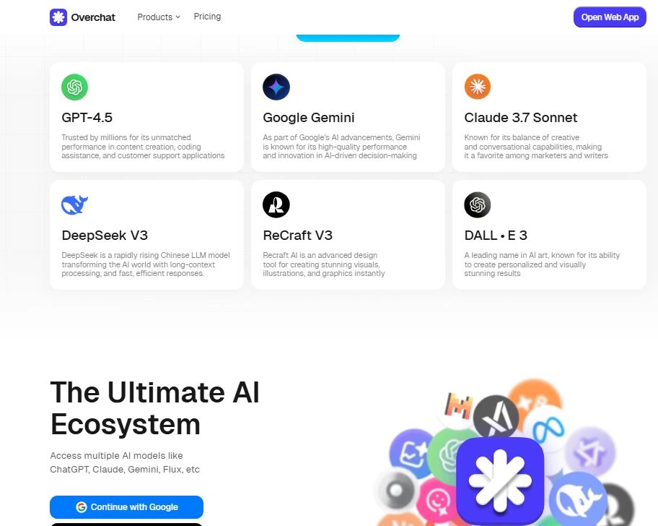Click the Overchat logo icon in header

(58, 17)
